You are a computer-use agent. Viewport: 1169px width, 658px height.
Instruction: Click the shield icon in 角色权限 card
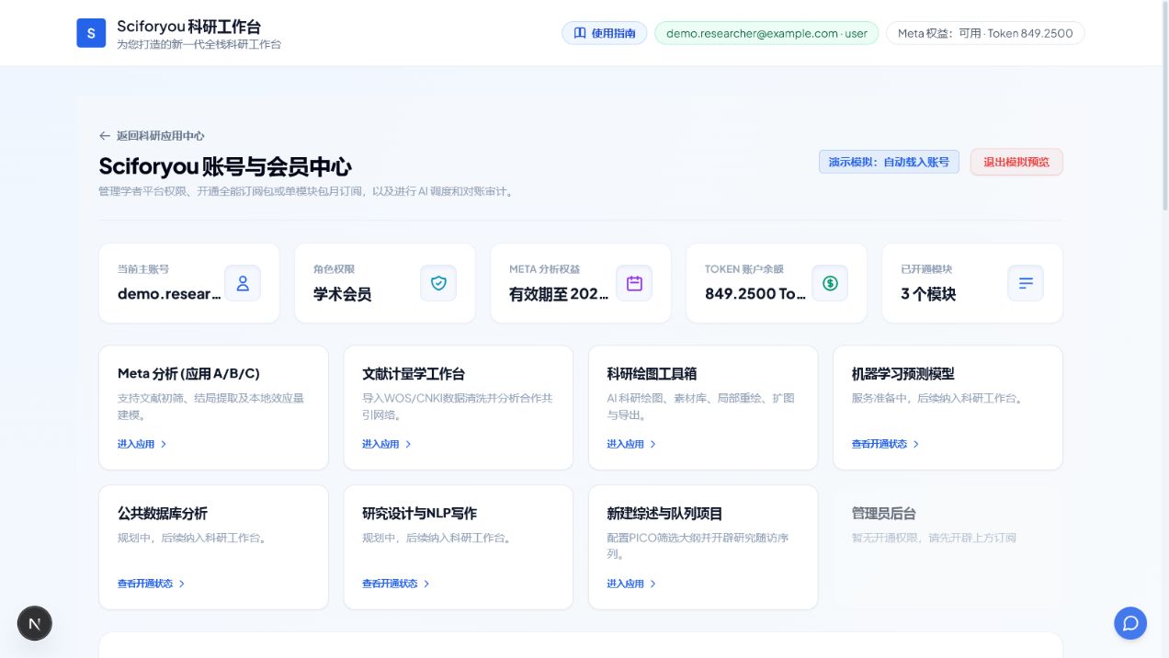[438, 283]
